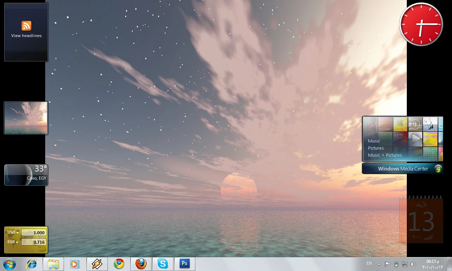Click View headlines in feed gadget

tap(26, 36)
